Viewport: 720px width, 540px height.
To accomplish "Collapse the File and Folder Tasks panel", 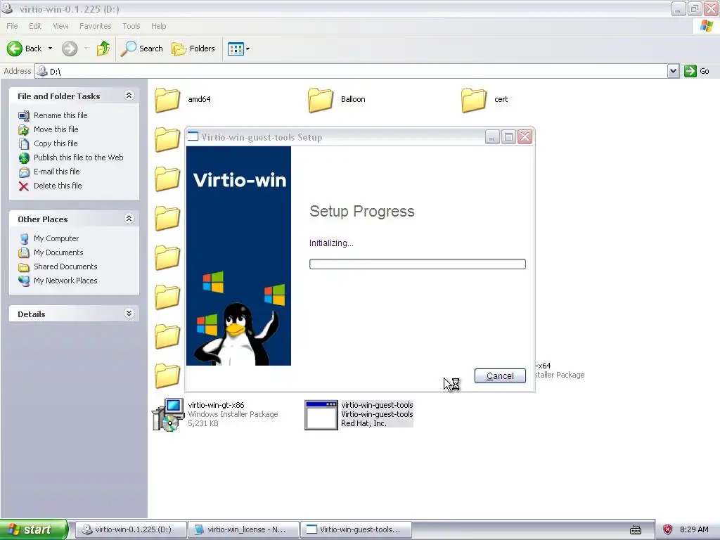I will point(129,96).
